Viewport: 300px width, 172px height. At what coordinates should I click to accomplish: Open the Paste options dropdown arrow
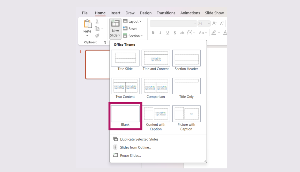pos(87,35)
